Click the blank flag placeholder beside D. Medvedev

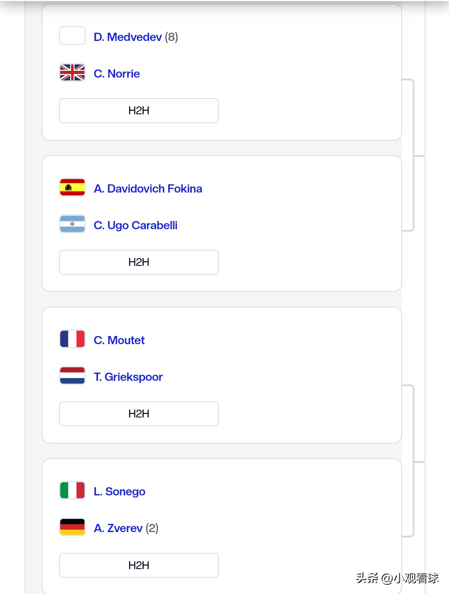(72, 36)
